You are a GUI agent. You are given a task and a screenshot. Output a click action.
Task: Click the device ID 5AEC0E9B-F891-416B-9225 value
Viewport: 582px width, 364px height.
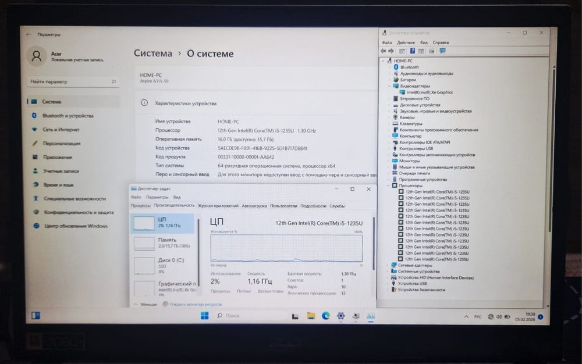262,148
